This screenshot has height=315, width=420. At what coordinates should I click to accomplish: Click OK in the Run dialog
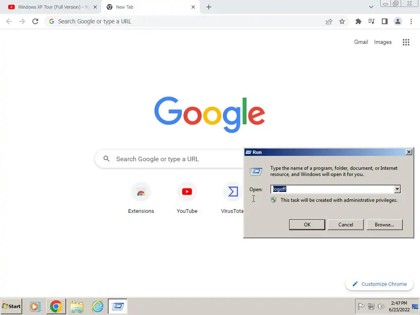pyautogui.click(x=307, y=224)
